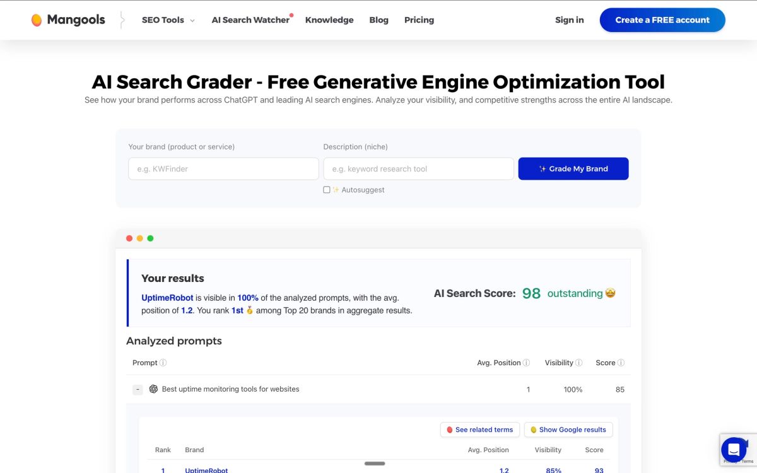The height and width of the screenshot is (473, 757).
Task: Click Show Google results button
Action: 568,429
